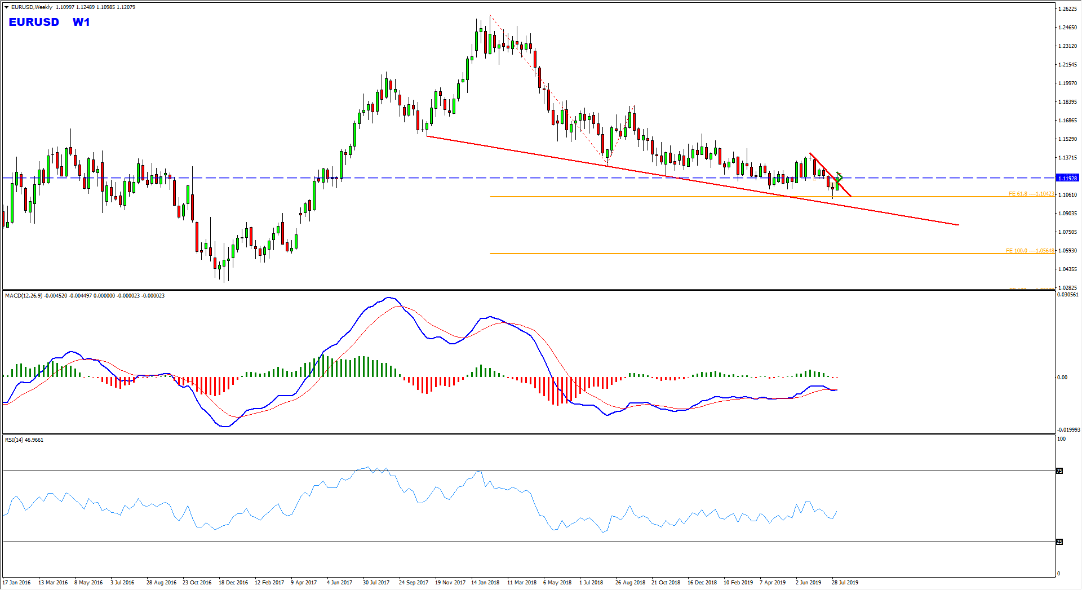
Task: Click the RSI(14) indicator label
Action: [15, 440]
